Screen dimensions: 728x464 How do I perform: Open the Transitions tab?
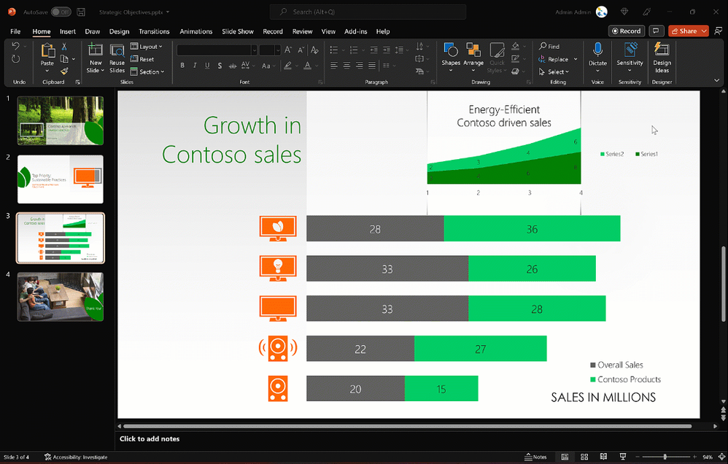pos(154,31)
